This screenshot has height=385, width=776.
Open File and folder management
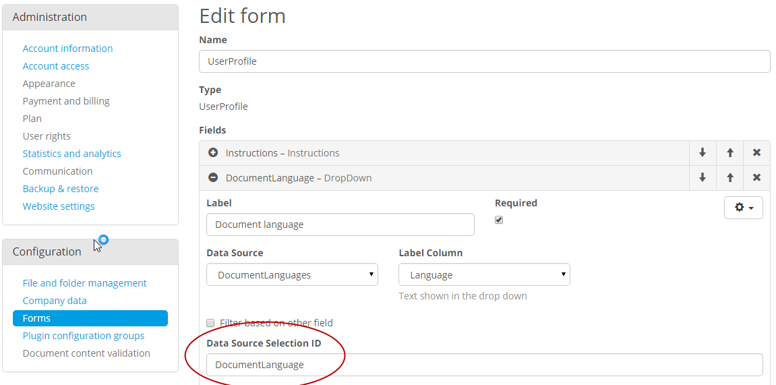point(85,283)
